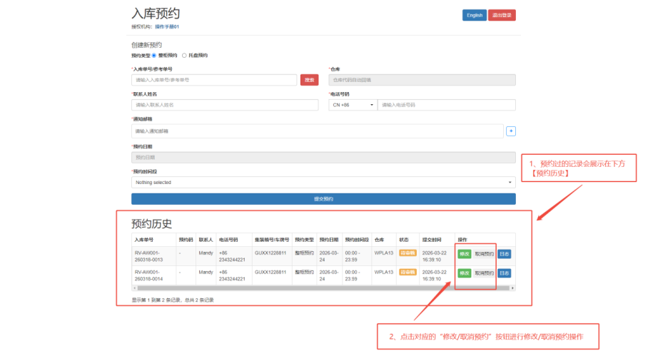The width and height of the screenshot is (648, 356).
Task: Select the 托盘预约 radio button
Action: pos(184,55)
